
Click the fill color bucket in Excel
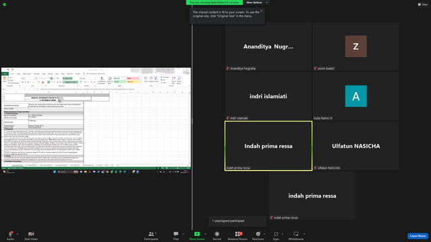pos(38,82)
